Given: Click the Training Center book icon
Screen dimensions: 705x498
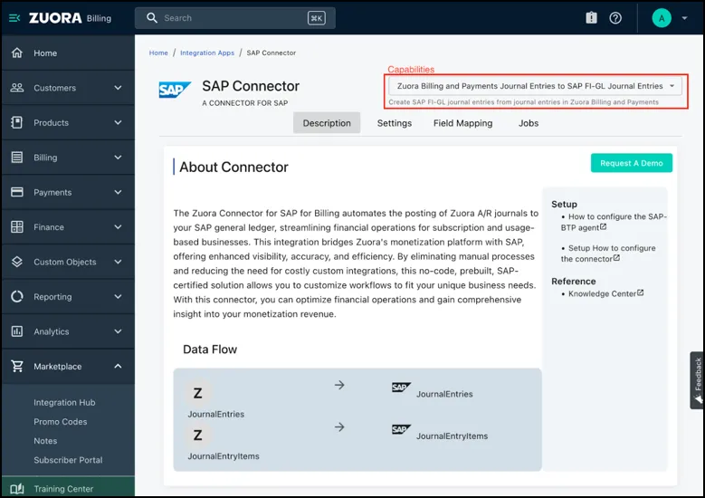Looking at the screenshot, I should [17, 489].
